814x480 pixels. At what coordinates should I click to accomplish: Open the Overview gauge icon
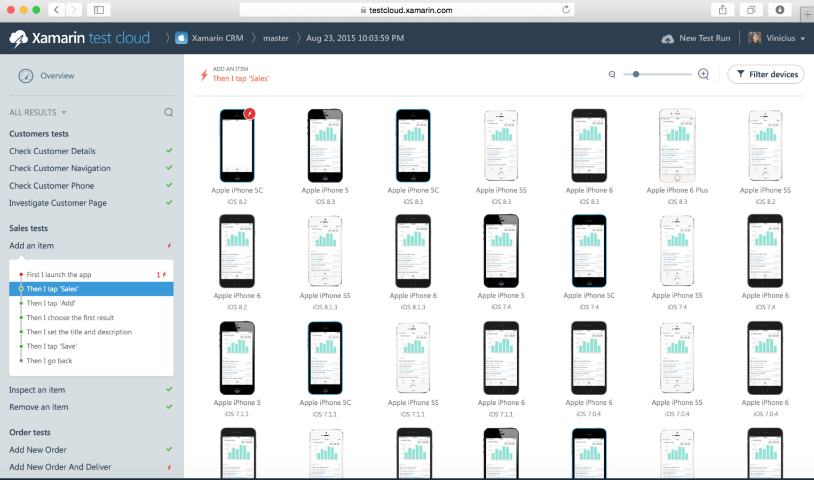(26, 76)
